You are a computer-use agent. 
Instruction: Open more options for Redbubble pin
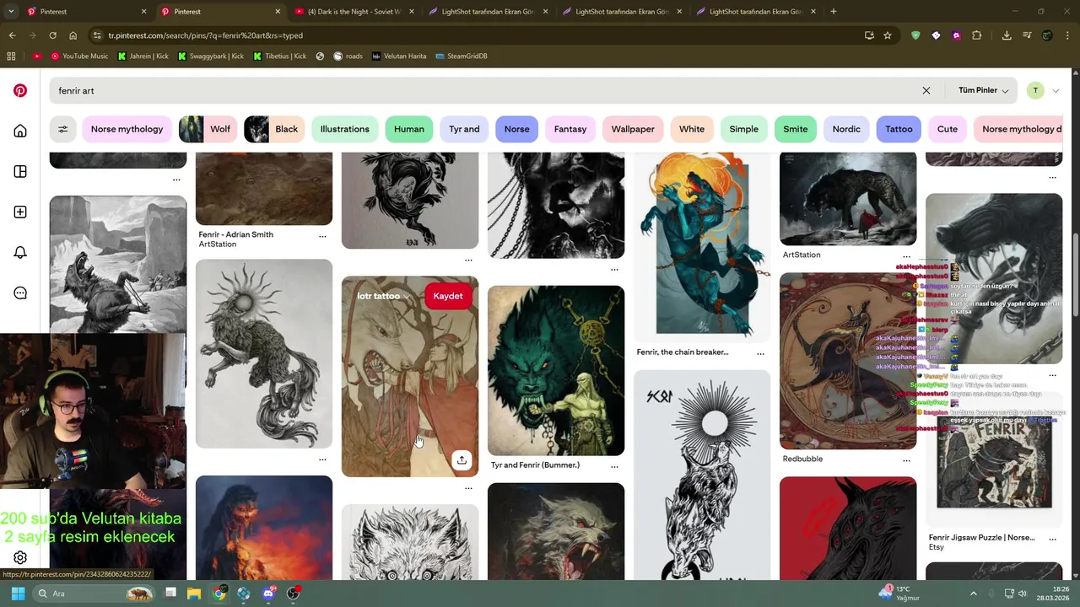click(x=906, y=460)
